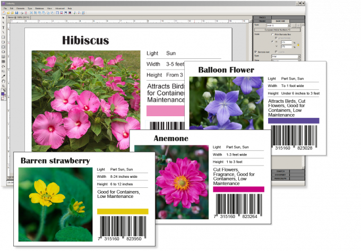Click the New document toolbar icon
361x251 pixels.
click(x=3, y=13)
